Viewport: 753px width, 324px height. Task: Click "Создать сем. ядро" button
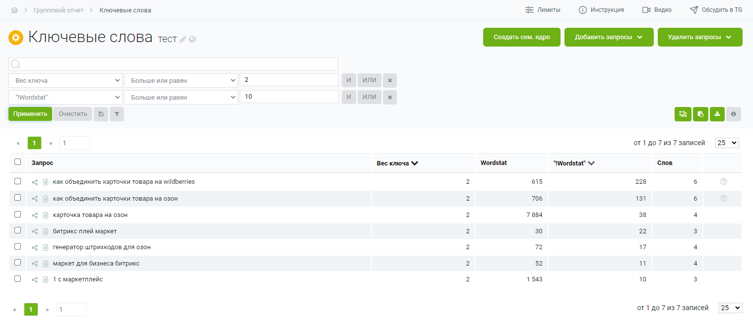[x=521, y=37]
